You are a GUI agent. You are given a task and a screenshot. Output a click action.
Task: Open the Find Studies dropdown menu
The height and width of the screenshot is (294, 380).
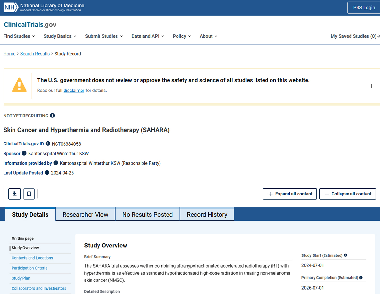pyautogui.click(x=19, y=36)
